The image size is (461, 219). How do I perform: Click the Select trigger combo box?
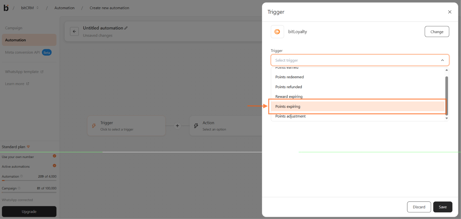click(360, 60)
